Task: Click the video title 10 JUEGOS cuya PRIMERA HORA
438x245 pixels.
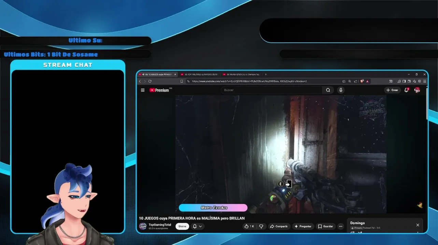Action: point(192,218)
